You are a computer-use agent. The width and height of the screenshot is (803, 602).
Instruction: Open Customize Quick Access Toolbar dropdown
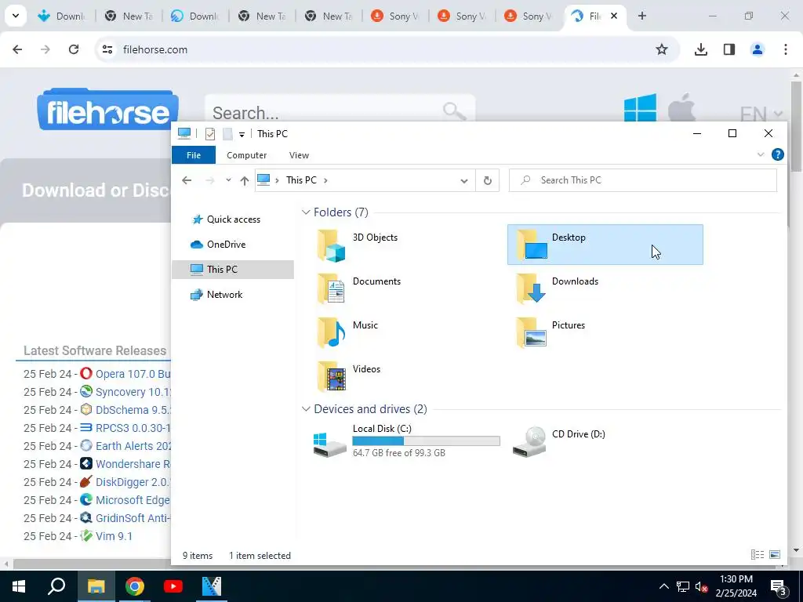pyautogui.click(x=242, y=135)
